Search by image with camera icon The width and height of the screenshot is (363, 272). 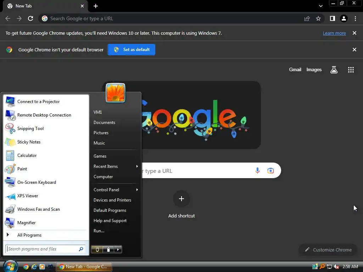point(270,171)
